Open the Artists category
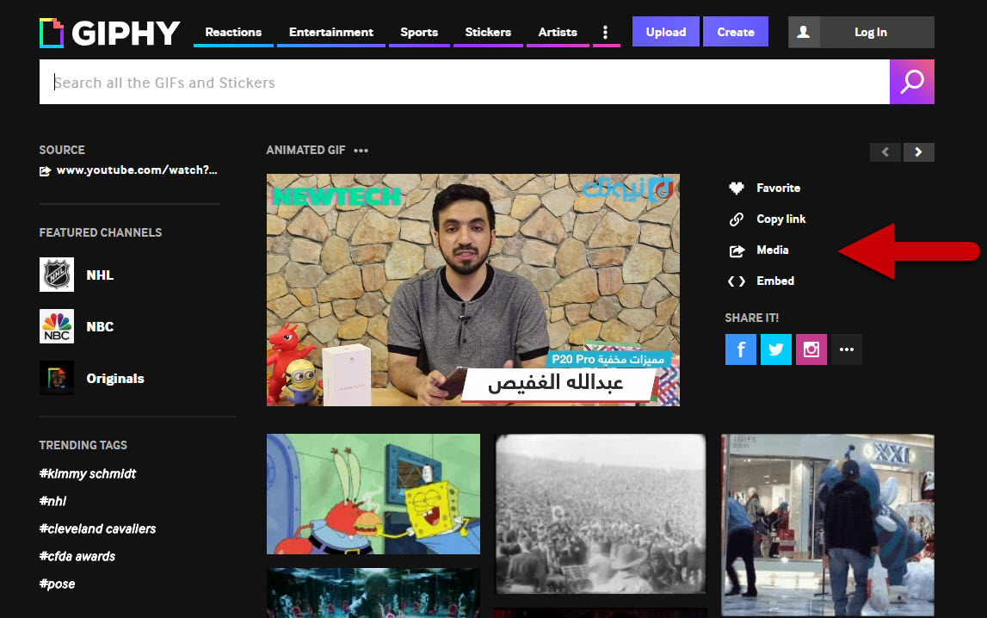 [x=558, y=32]
